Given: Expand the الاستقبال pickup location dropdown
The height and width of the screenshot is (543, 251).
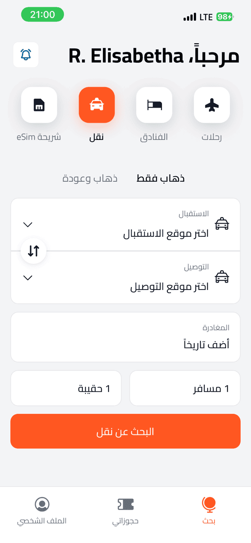Looking at the screenshot, I should pos(27,224).
